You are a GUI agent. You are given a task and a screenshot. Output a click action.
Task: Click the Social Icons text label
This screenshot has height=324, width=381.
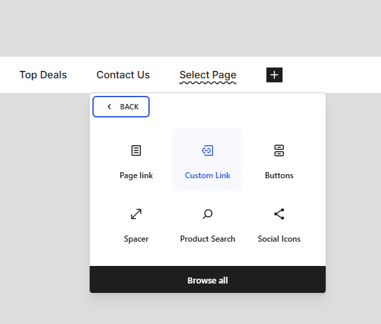click(x=279, y=239)
